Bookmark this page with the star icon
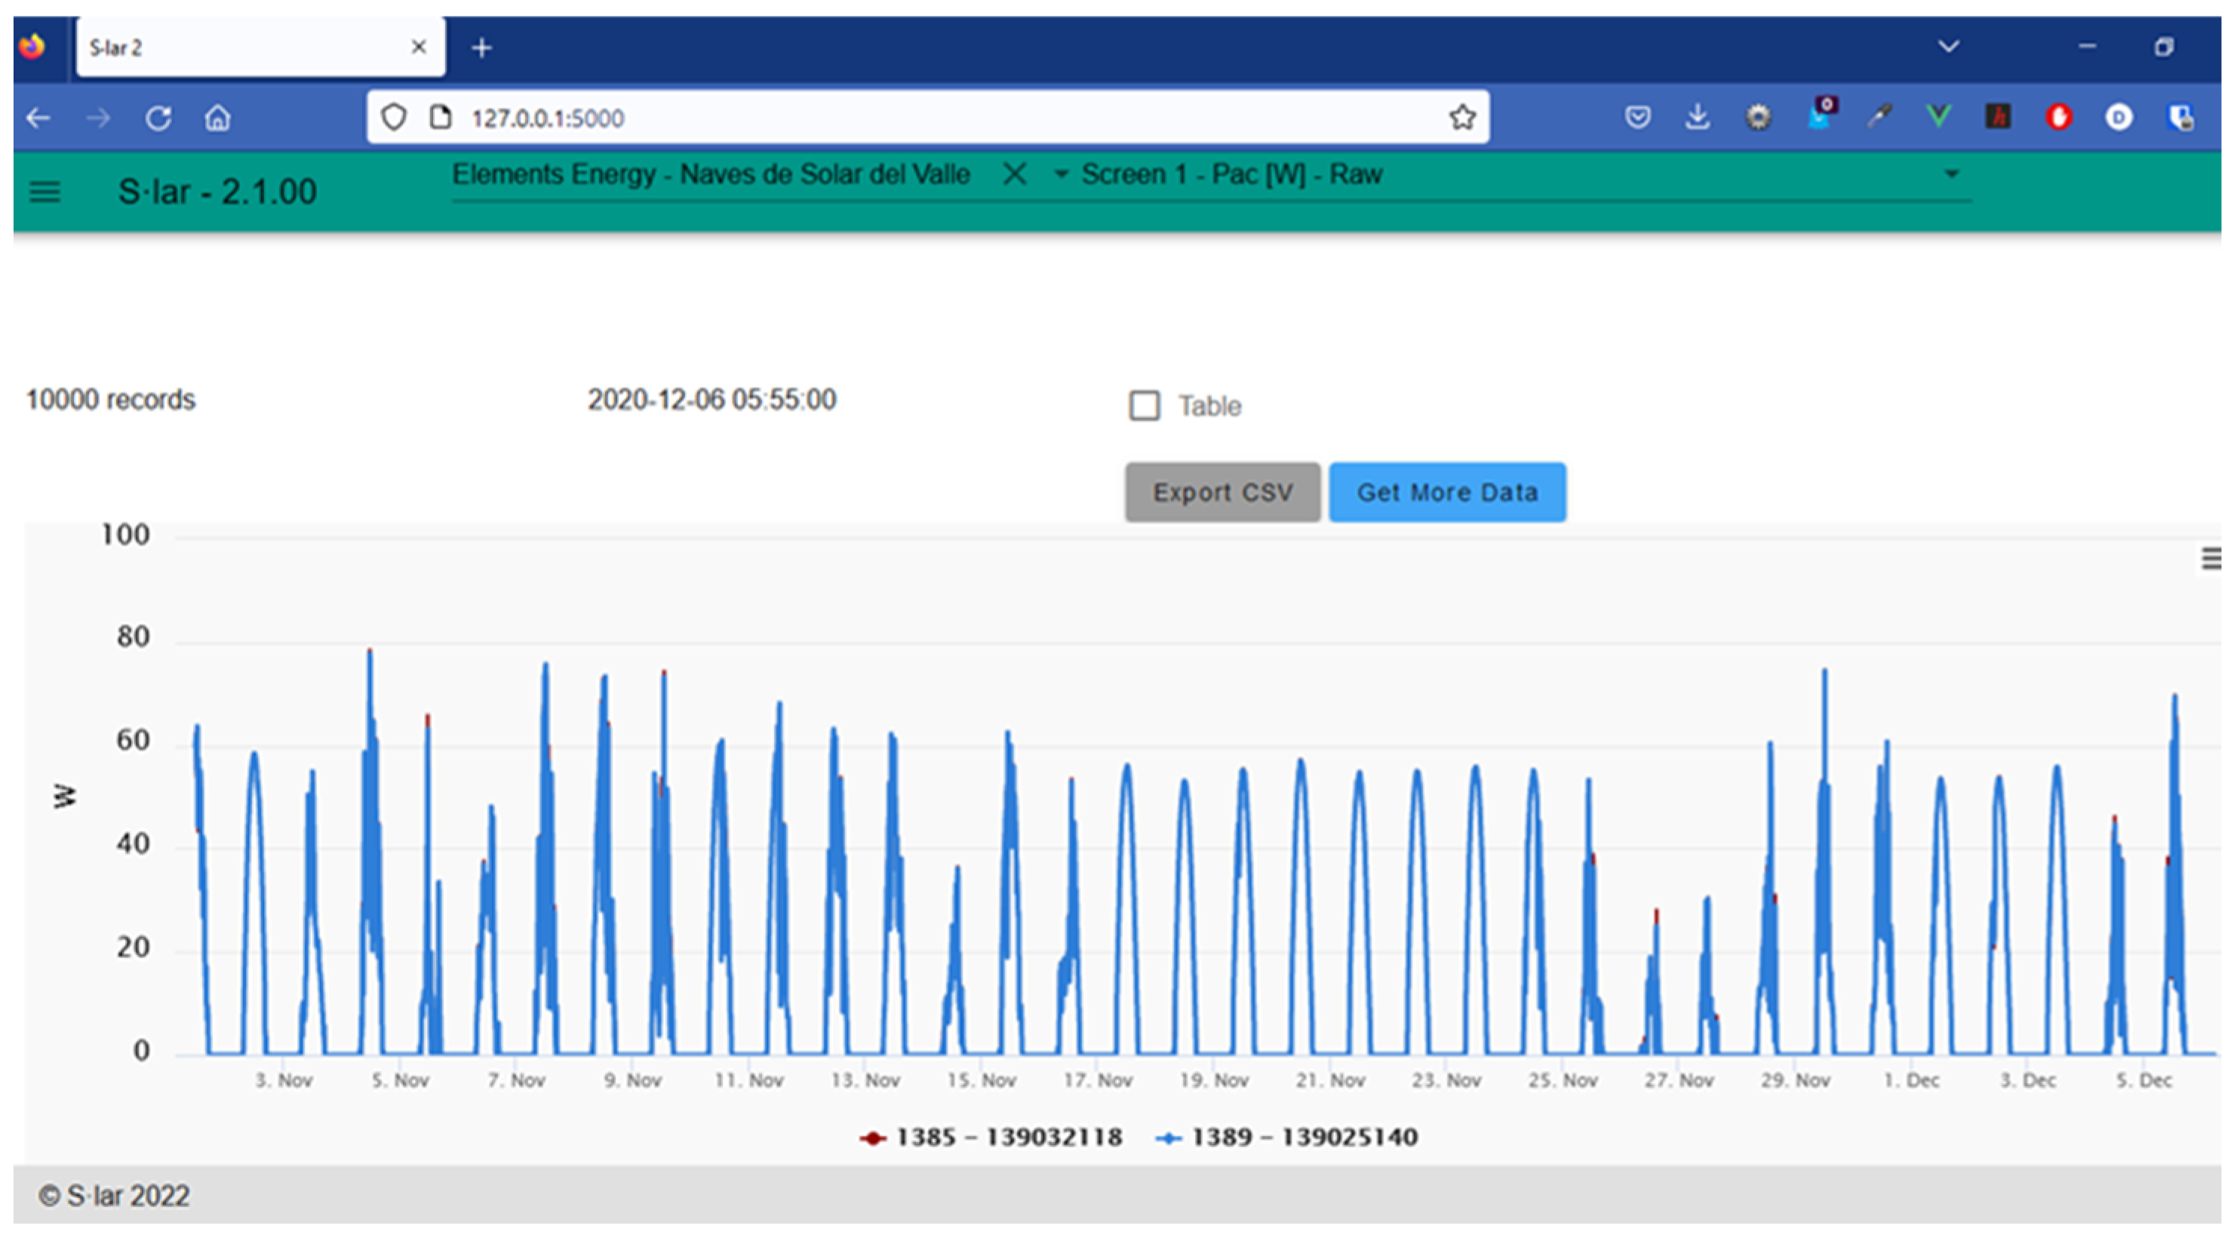 (1461, 117)
